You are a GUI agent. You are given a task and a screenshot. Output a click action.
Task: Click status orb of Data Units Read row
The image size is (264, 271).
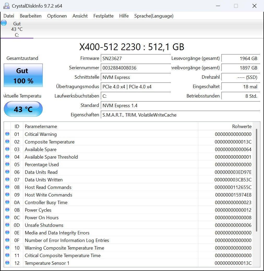pos(7,172)
